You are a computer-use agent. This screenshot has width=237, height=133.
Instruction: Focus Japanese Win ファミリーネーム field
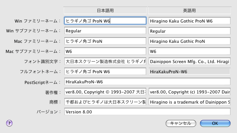(105, 21)
